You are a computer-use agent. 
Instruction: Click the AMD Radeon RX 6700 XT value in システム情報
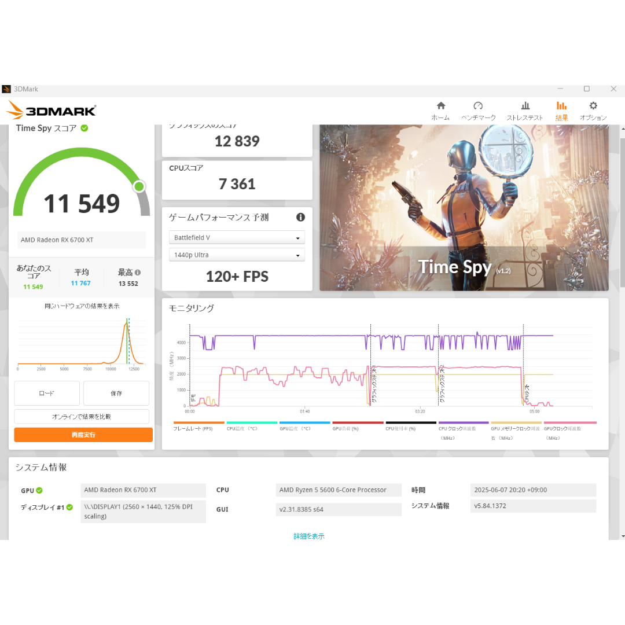pos(143,490)
